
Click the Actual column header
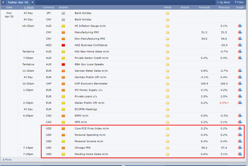pyautogui.click(x=185, y=7)
